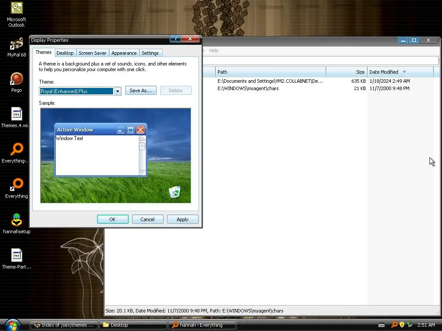Sort results by Size column header
442x331 pixels.
pyautogui.click(x=347, y=72)
